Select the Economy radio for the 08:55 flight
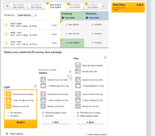 (x=67, y=34)
